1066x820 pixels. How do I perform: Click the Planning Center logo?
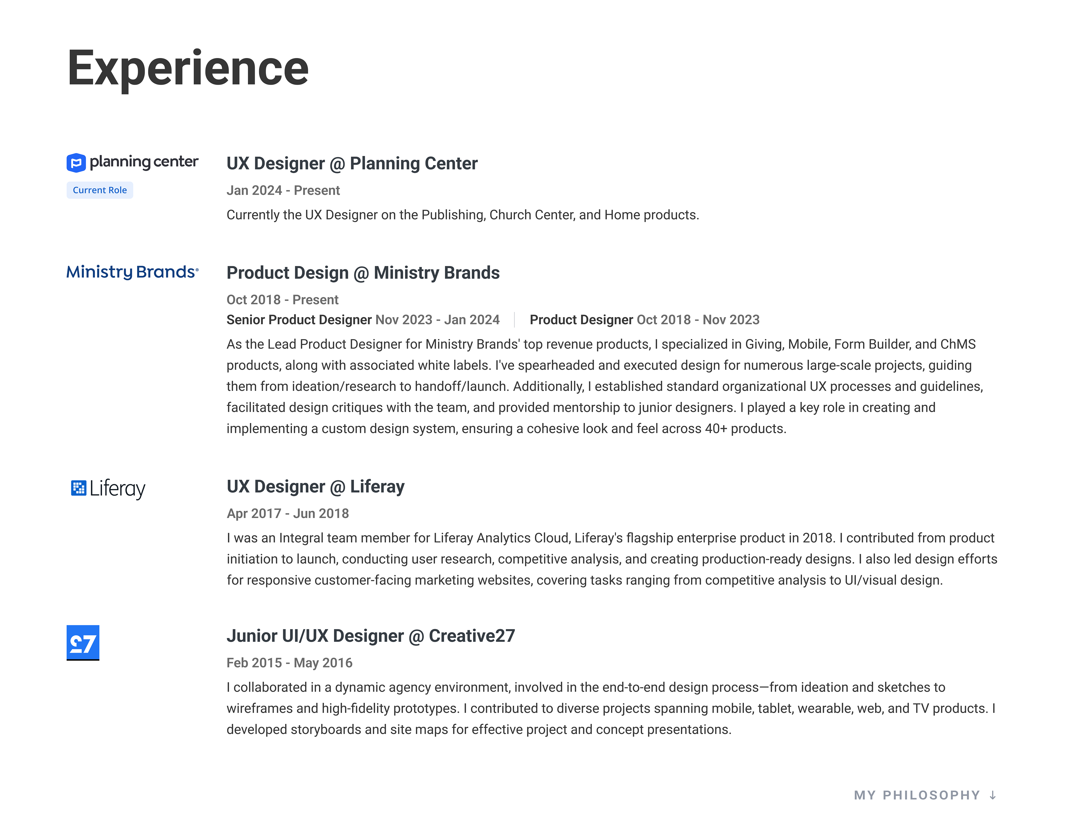click(132, 163)
